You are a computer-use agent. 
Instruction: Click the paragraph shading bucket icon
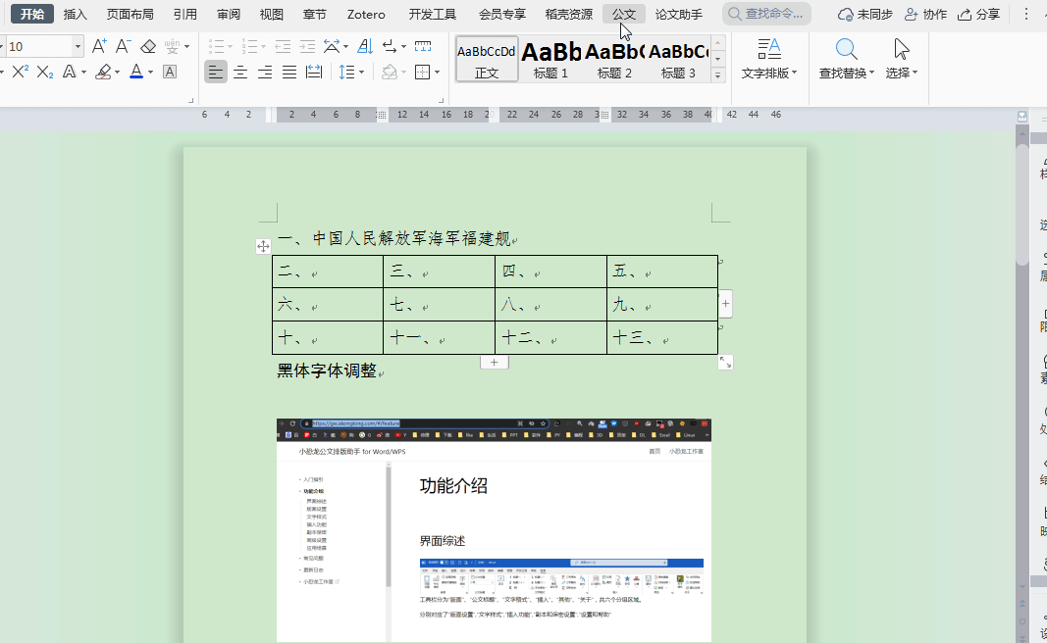pos(390,72)
